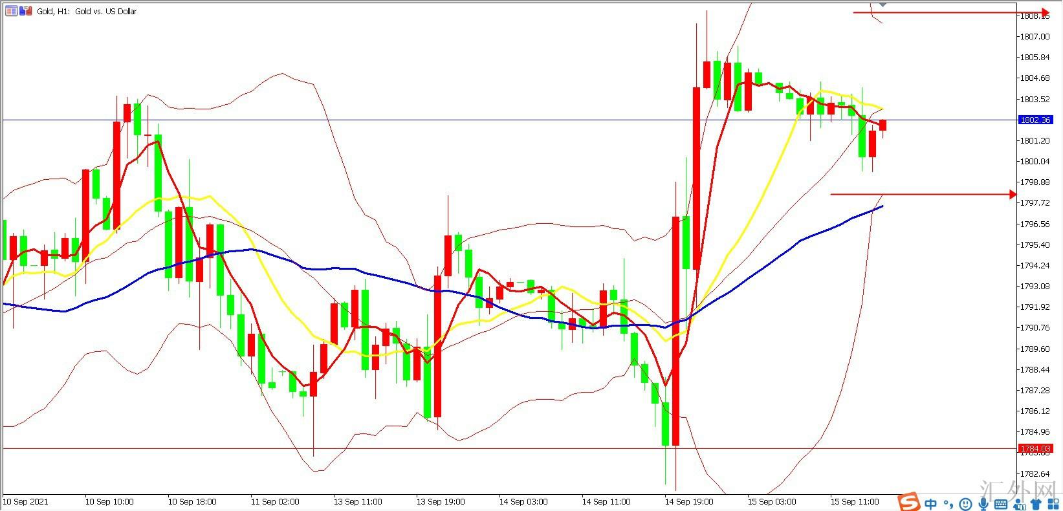This screenshot has height=511, width=1063.
Task: Open the user account icon with badge
Action: [x=1019, y=504]
